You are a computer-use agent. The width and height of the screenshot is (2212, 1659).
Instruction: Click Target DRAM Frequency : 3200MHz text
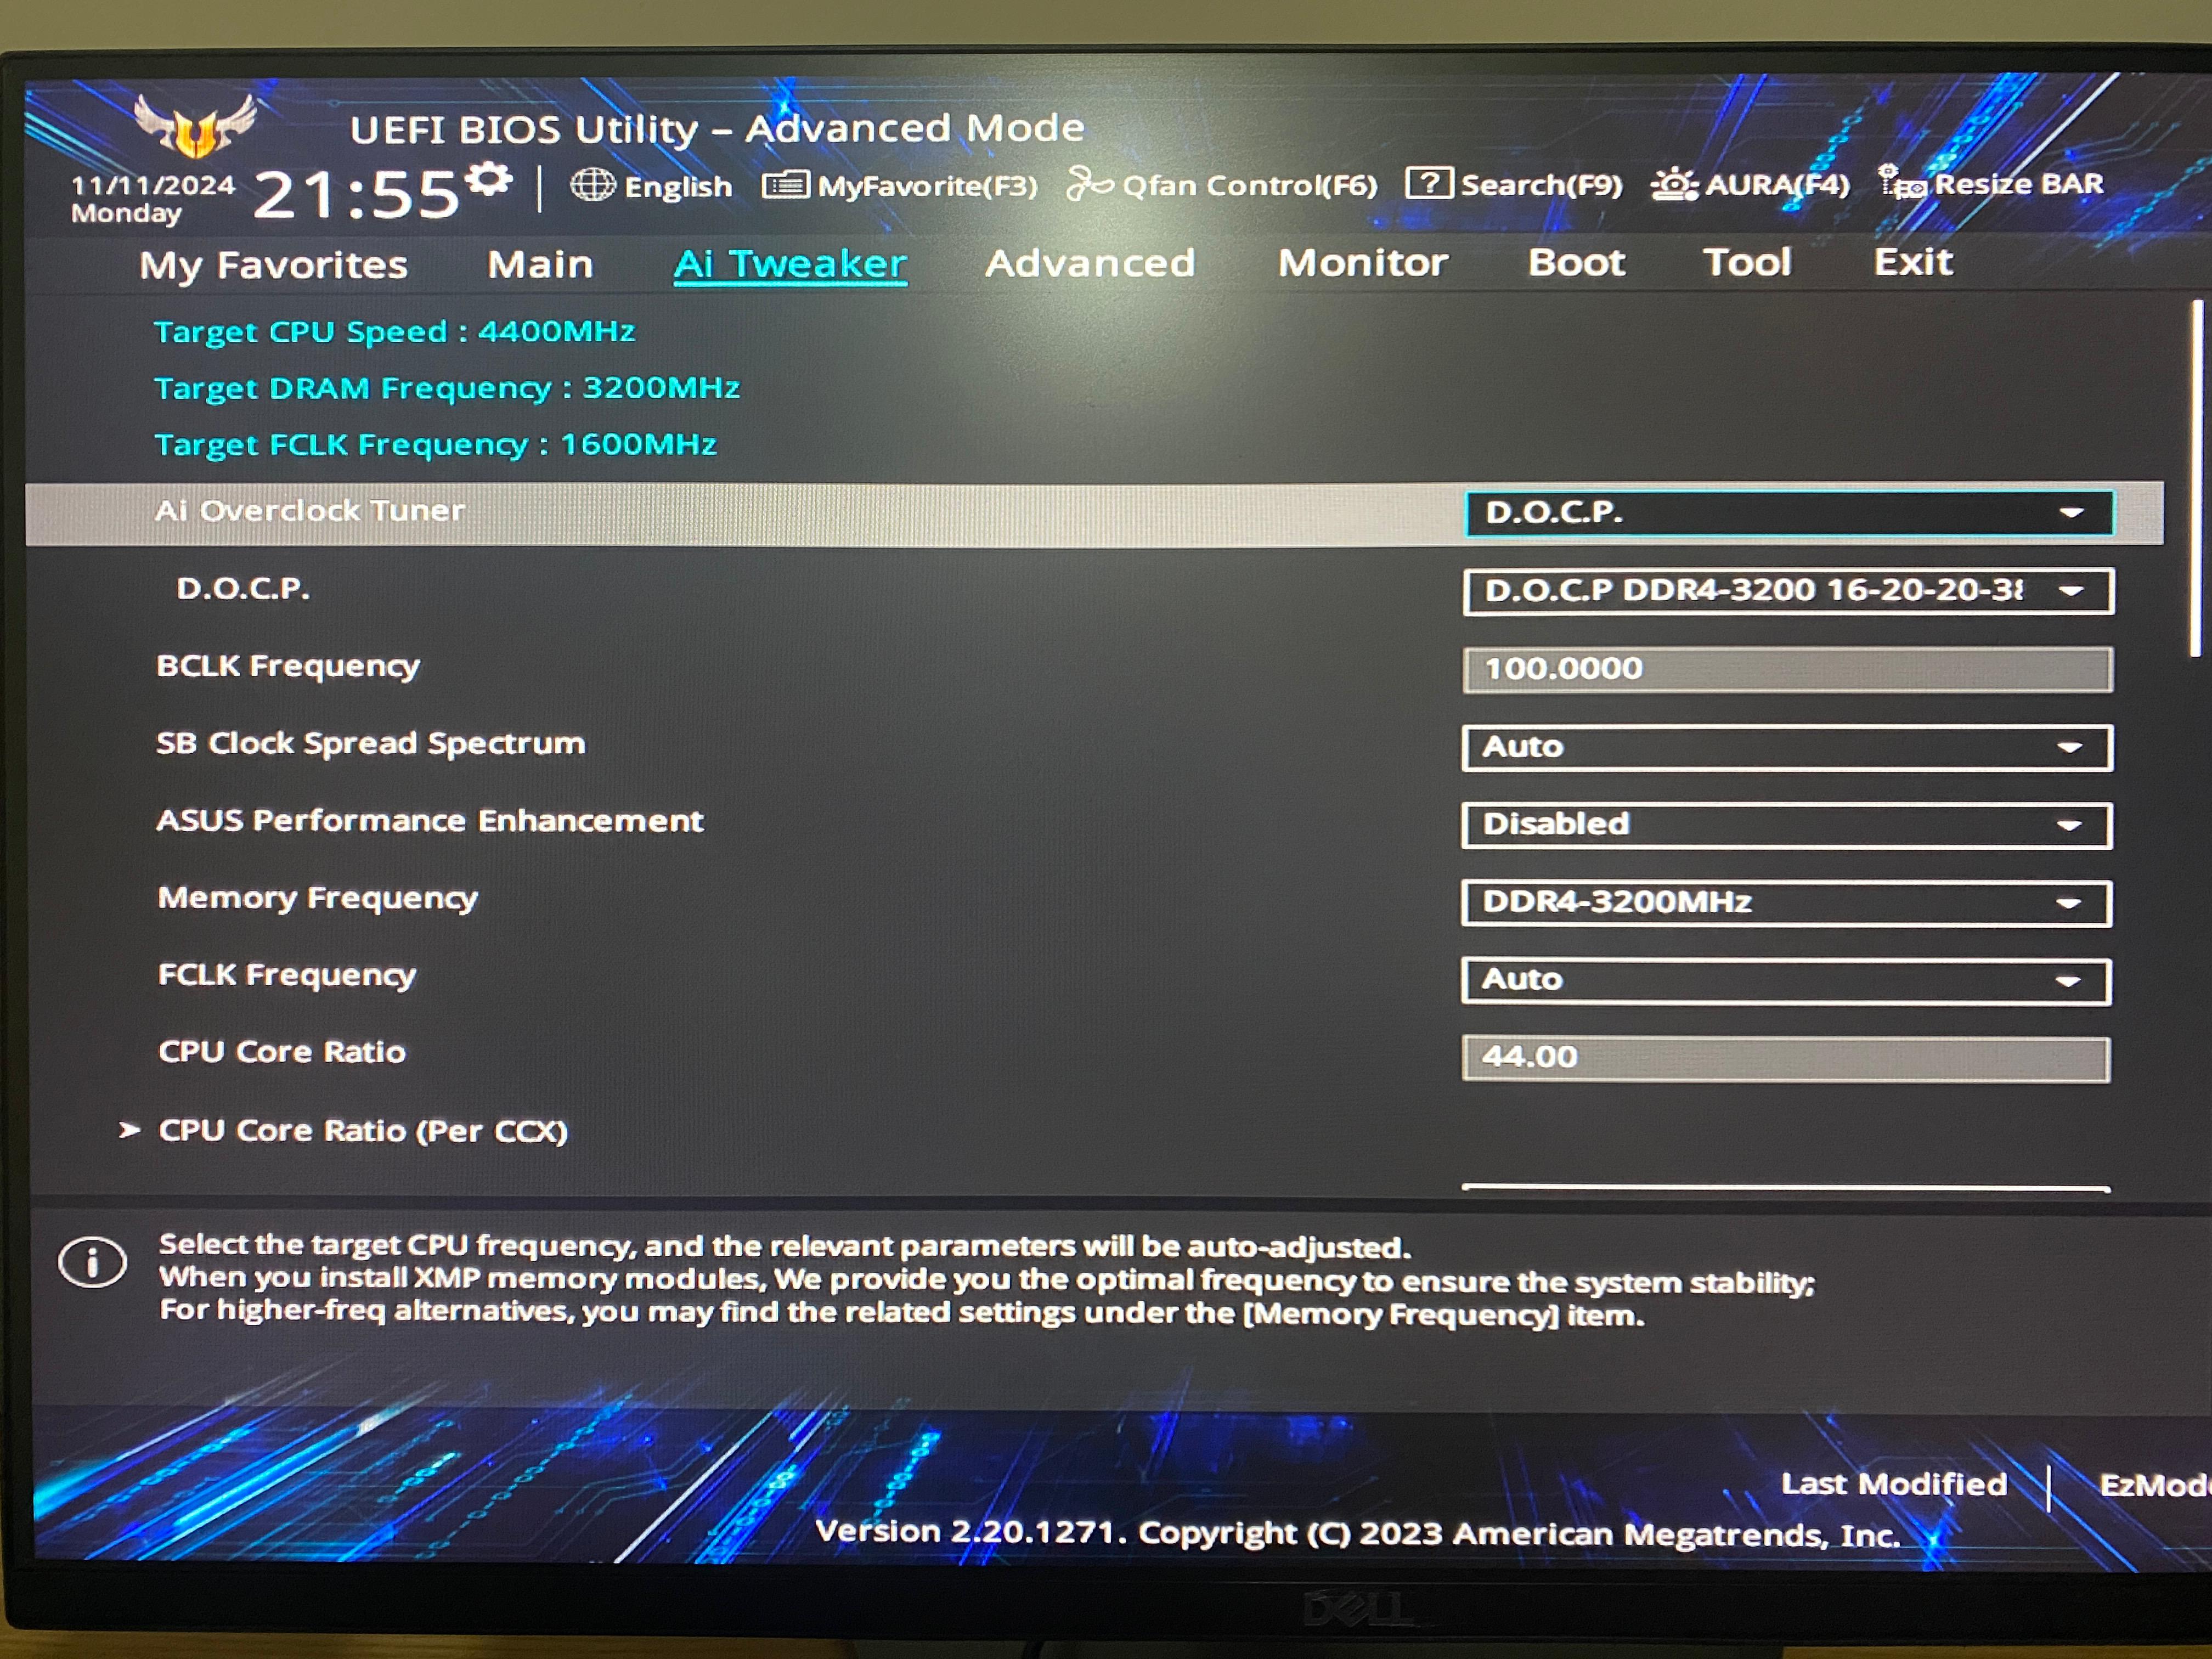click(x=447, y=388)
